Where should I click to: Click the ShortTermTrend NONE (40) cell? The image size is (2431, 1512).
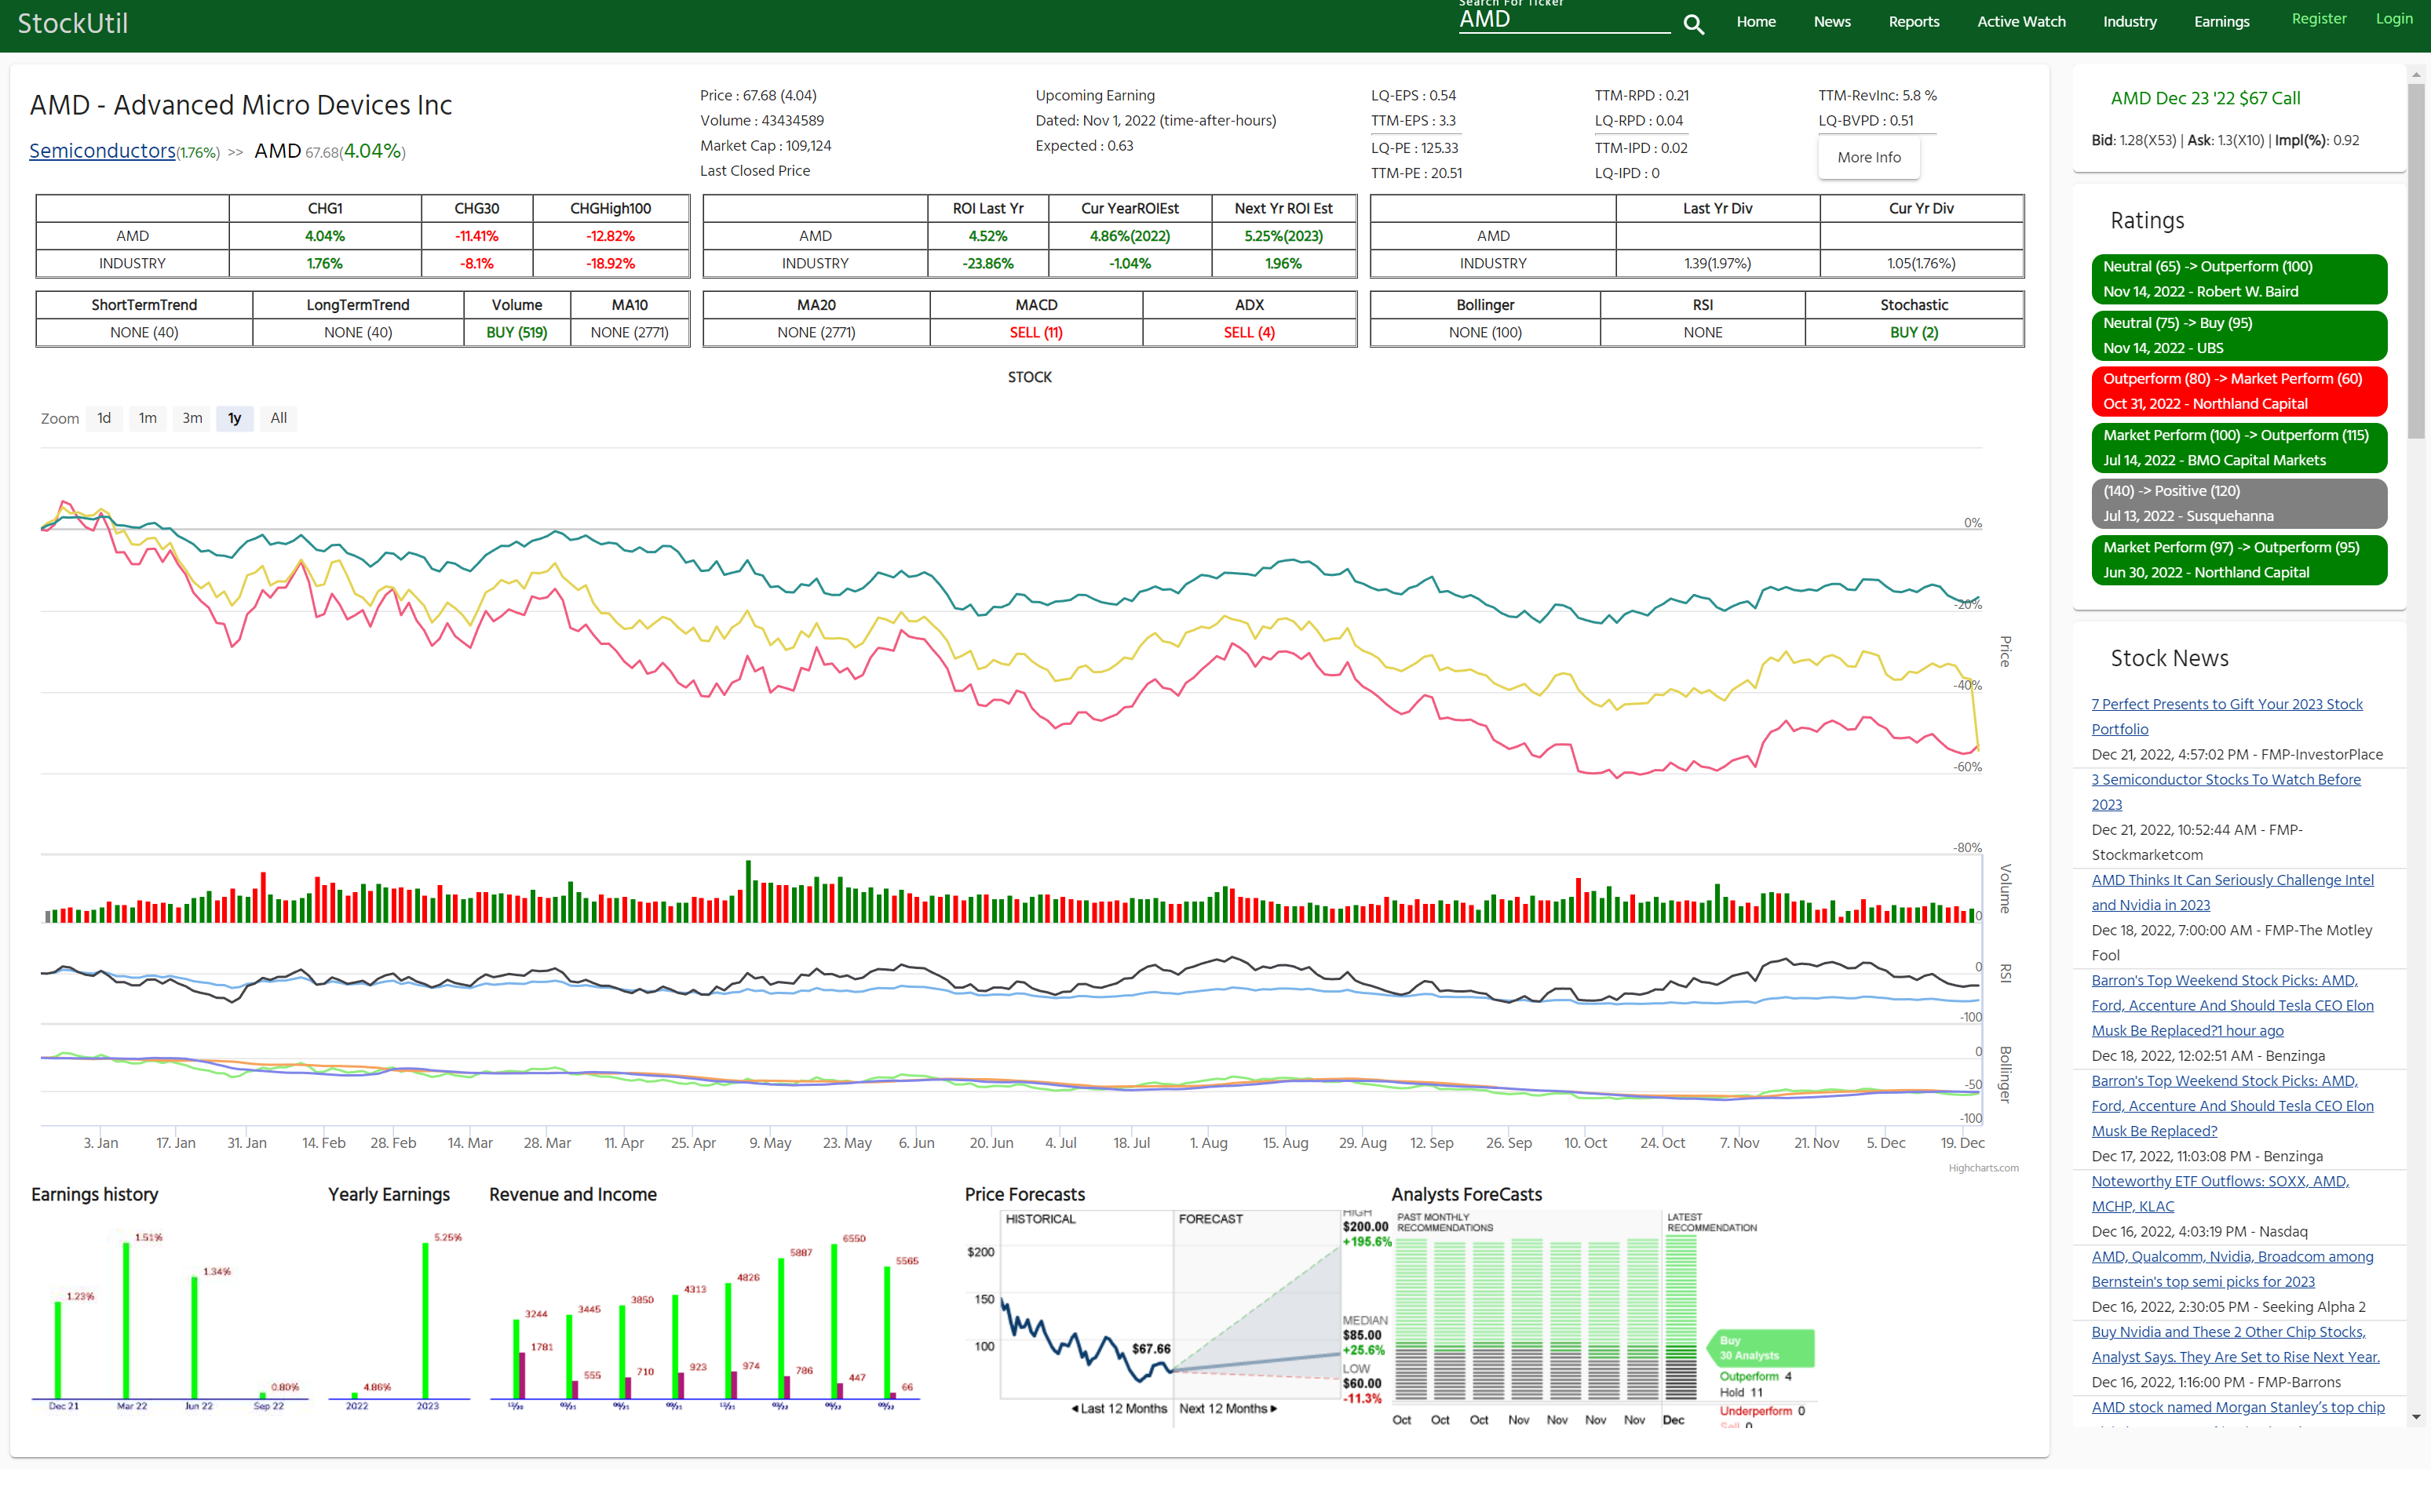(x=144, y=333)
